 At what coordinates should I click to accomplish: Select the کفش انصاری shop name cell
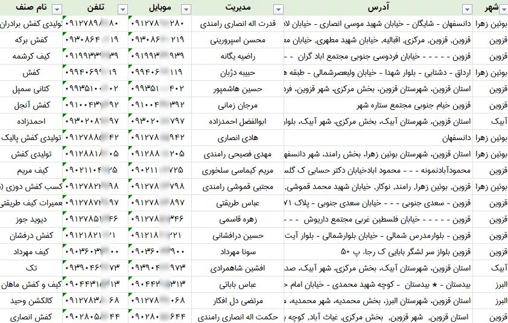click(x=31, y=316)
